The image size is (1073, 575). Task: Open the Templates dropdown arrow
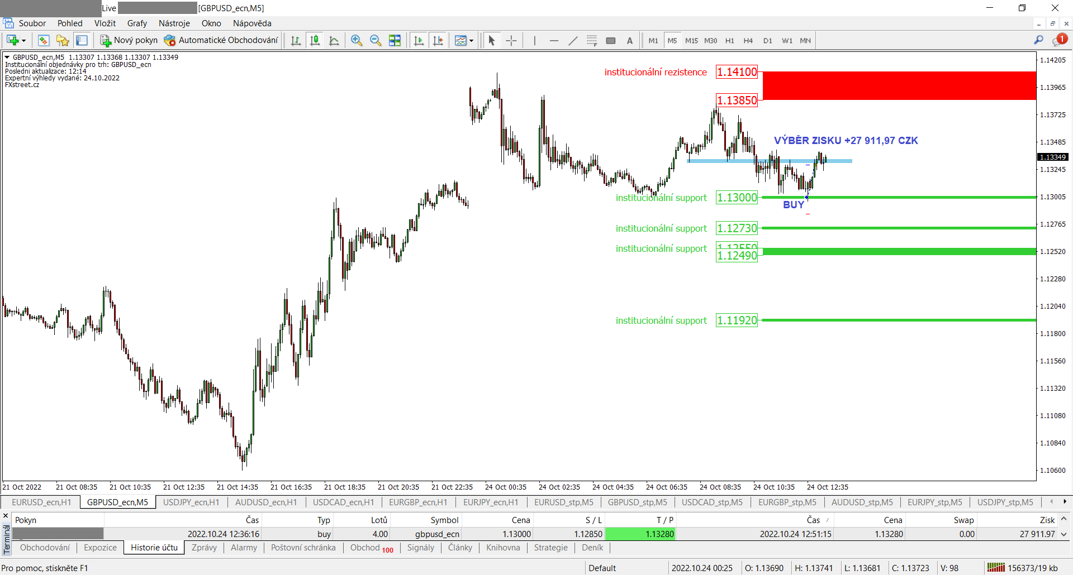(x=471, y=41)
